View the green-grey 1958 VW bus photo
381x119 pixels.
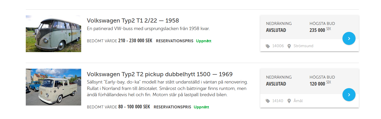tap(53, 34)
